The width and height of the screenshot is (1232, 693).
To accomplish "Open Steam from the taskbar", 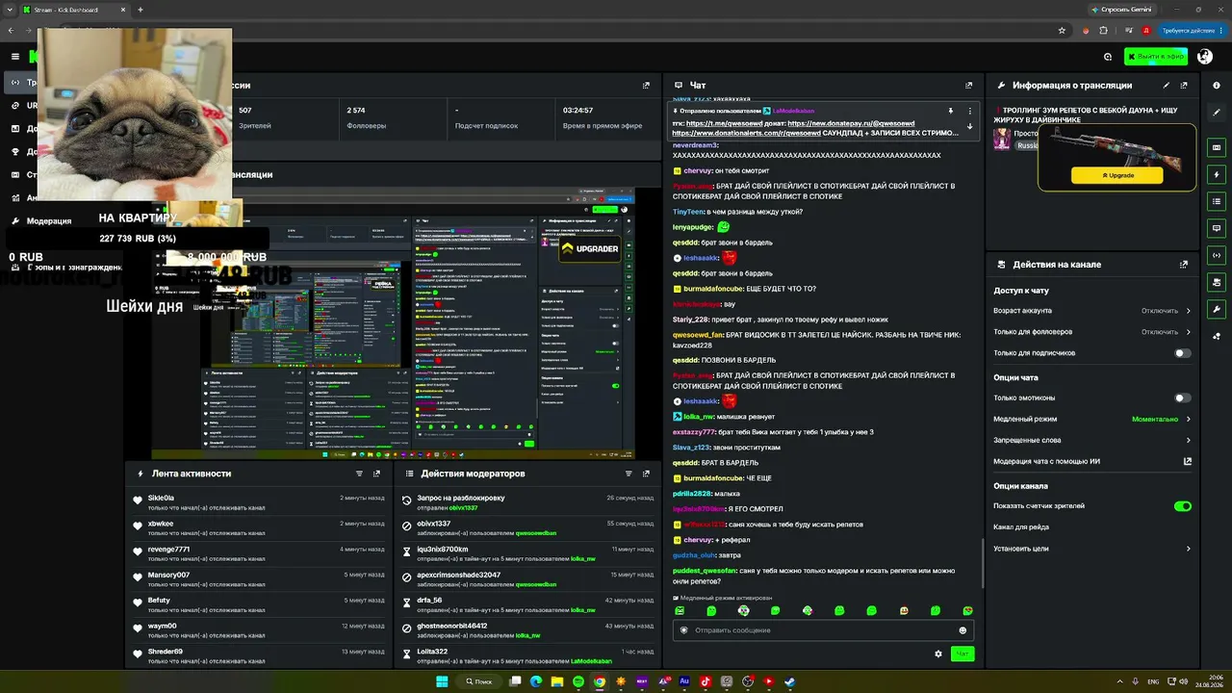I will tap(789, 681).
